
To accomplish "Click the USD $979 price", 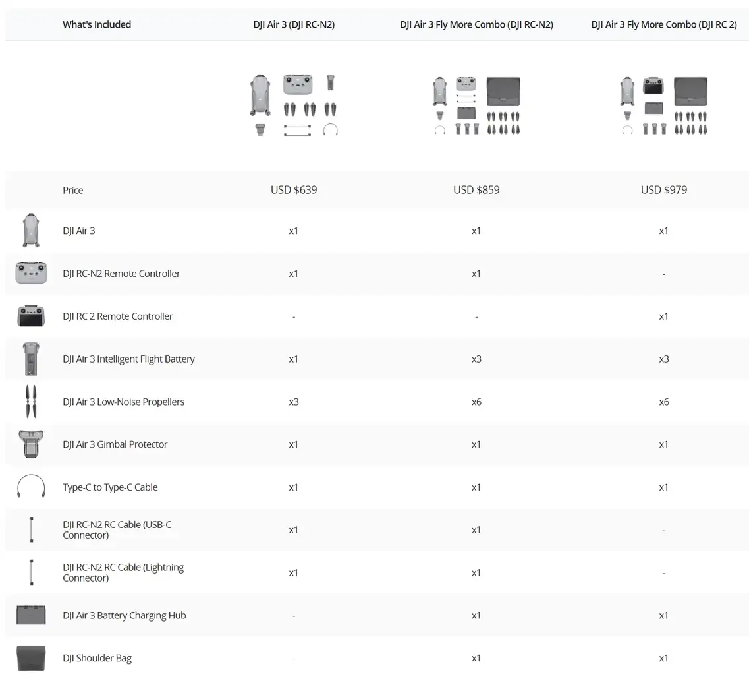I will (x=664, y=190).
